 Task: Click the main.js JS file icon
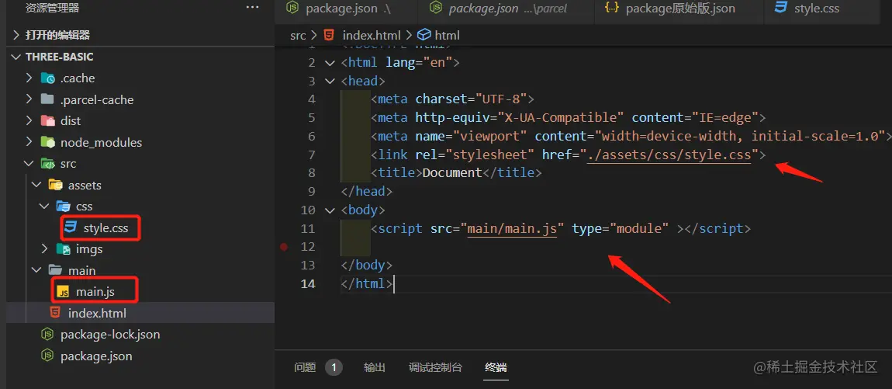coord(63,292)
